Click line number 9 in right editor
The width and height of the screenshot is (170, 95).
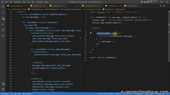click(86, 34)
